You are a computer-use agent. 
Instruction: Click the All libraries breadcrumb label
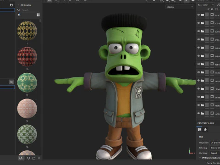coord(26,5)
